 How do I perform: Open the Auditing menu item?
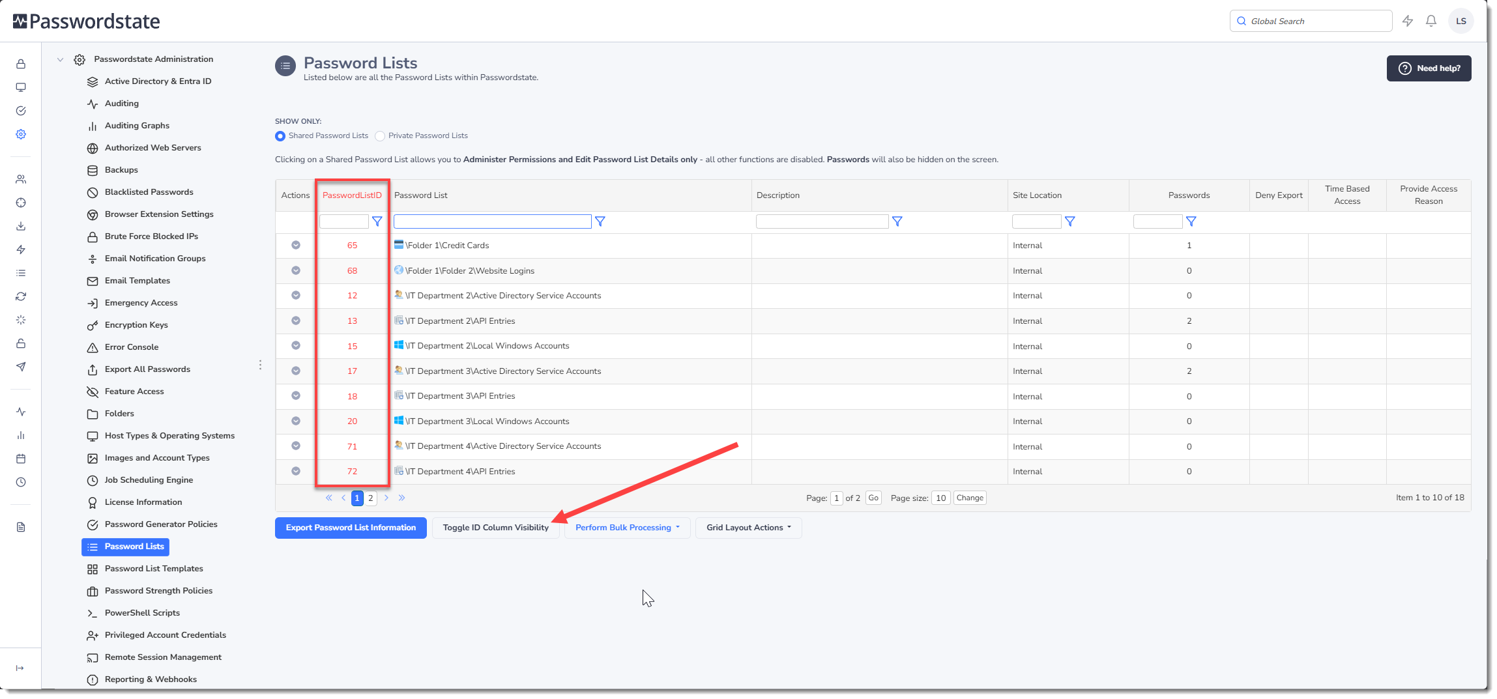point(122,104)
